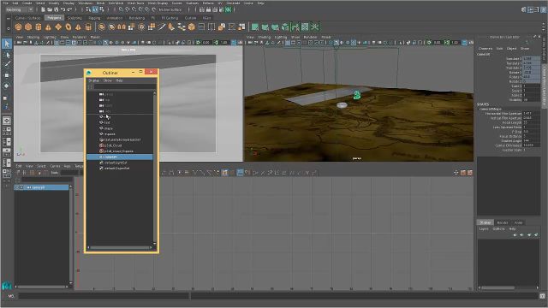Select the arrow Select tool in toolbox

pyautogui.click(x=7, y=44)
